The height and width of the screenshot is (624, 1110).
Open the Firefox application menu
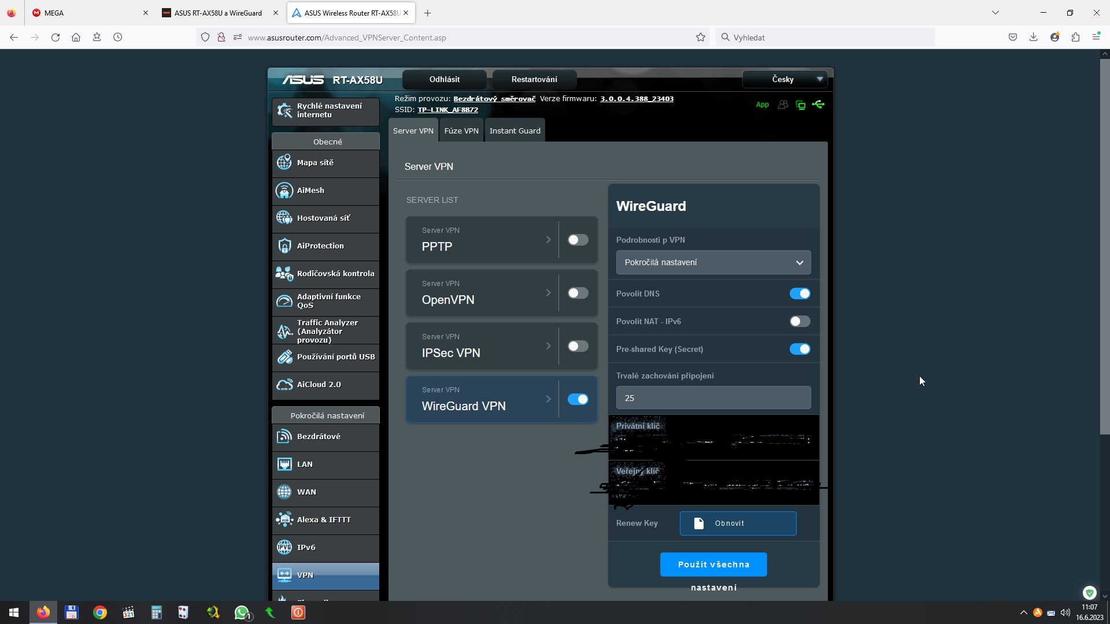pyautogui.click(x=1096, y=37)
